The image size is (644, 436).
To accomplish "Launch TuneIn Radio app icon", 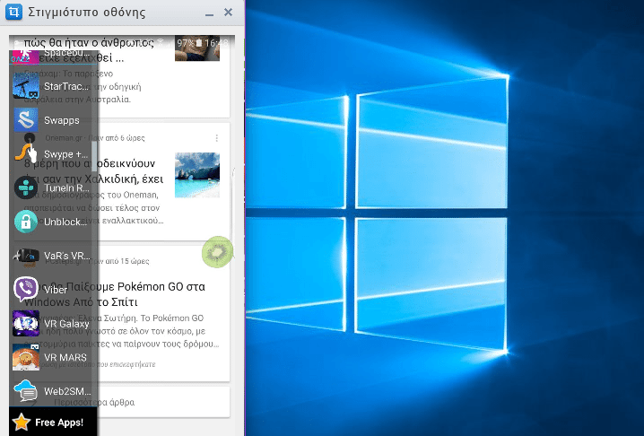I will [x=26, y=187].
